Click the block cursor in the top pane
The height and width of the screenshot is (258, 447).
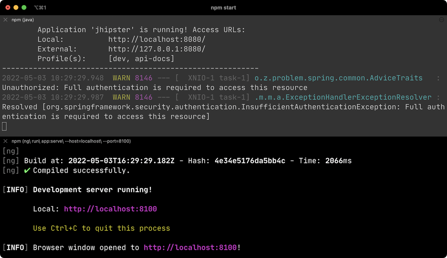pyautogui.click(x=4, y=127)
